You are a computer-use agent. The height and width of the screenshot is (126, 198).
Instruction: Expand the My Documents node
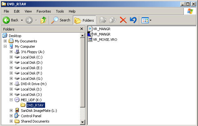point(5,41)
